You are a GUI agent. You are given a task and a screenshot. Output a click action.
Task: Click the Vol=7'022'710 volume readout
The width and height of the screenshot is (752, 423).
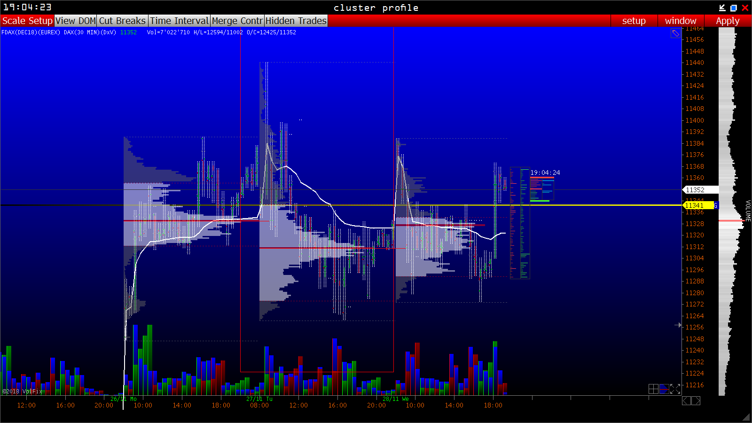click(x=168, y=32)
